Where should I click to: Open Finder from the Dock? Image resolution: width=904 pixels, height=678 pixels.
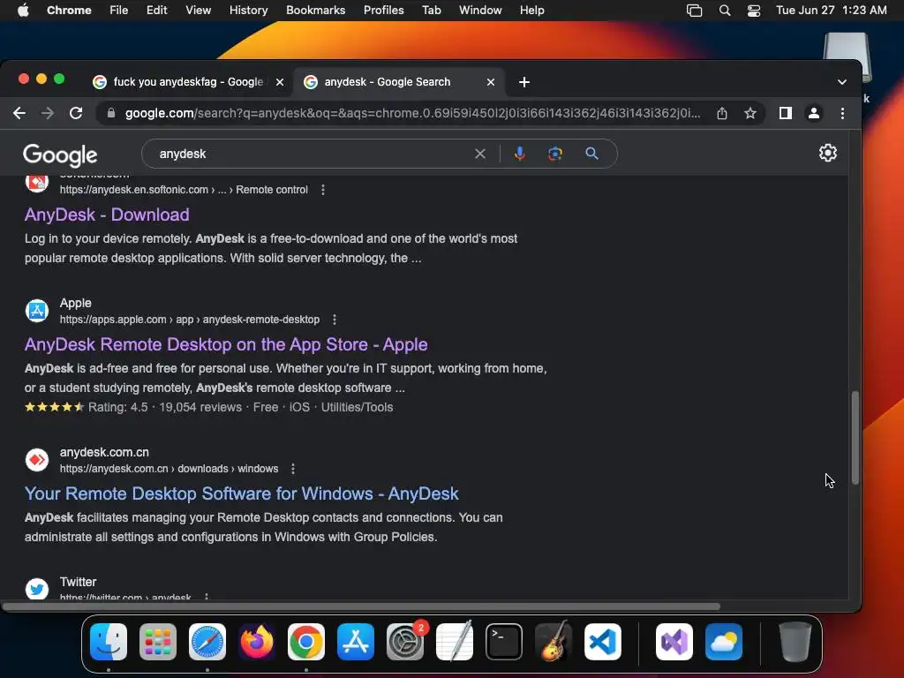(109, 641)
